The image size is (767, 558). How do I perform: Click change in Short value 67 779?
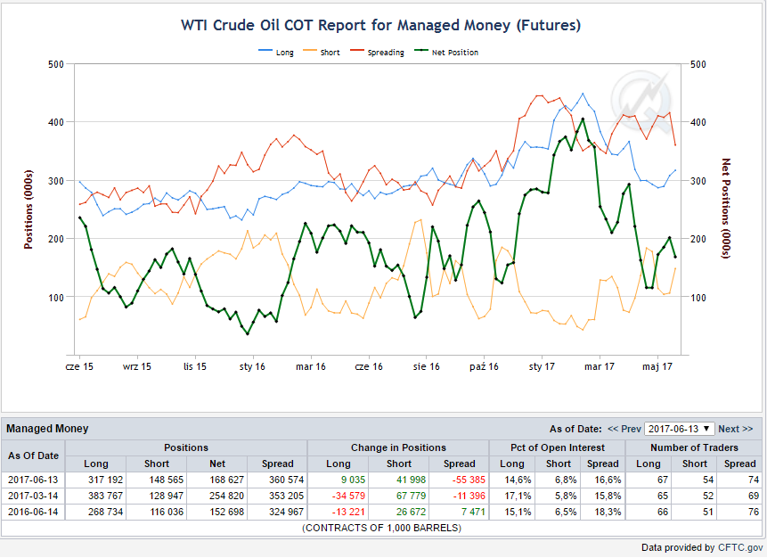[x=411, y=496]
